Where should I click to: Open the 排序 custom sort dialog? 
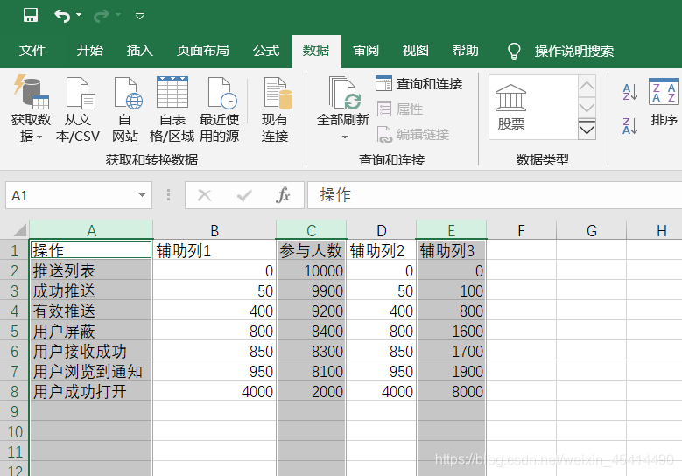664,102
